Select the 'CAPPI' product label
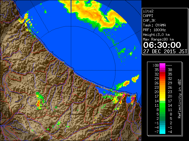Screen dimensions: 189x141 (148, 16)
